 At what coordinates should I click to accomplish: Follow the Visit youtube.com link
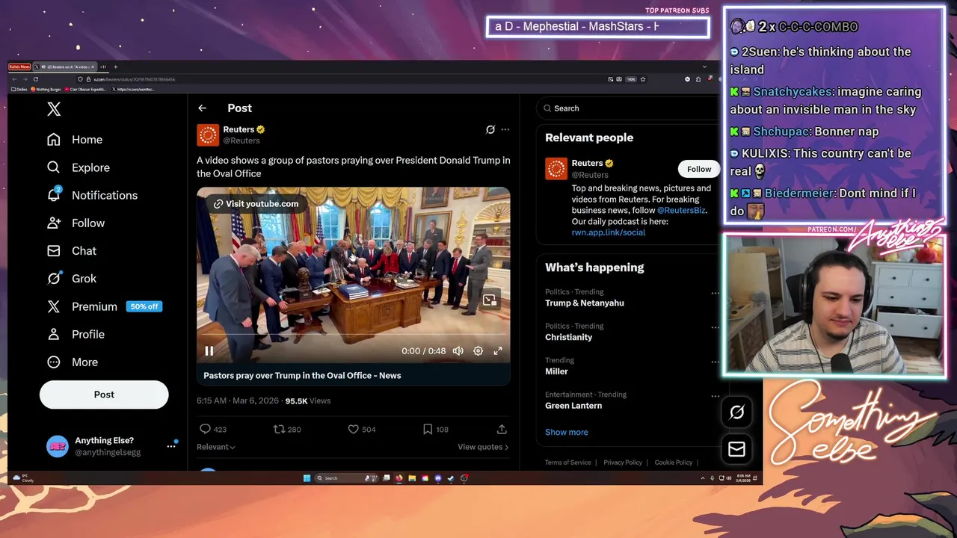(x=256, y=203)
